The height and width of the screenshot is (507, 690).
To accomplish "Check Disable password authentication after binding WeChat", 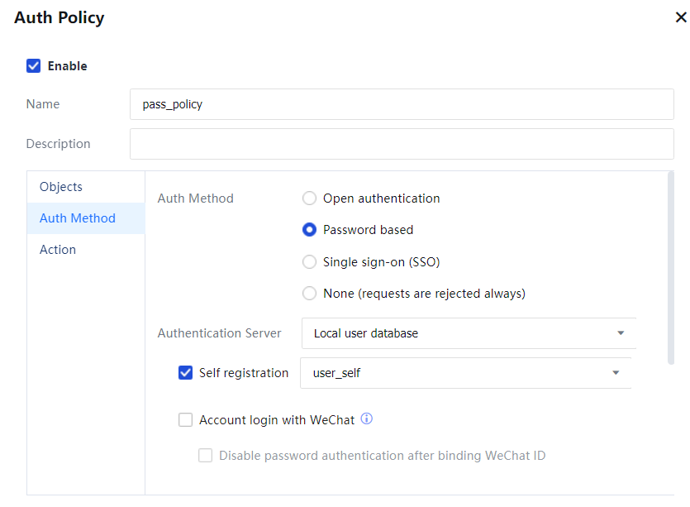I will point(206,456).
